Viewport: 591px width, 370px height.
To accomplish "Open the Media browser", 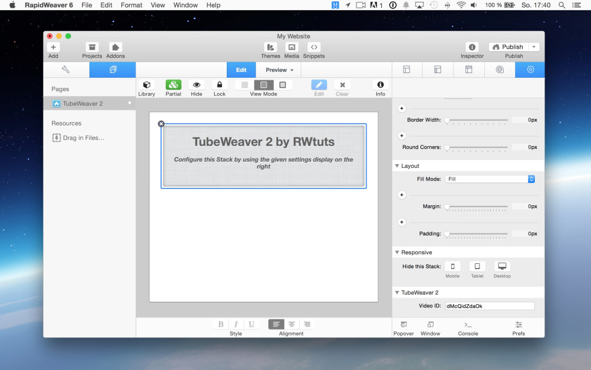I will point(291,47).
